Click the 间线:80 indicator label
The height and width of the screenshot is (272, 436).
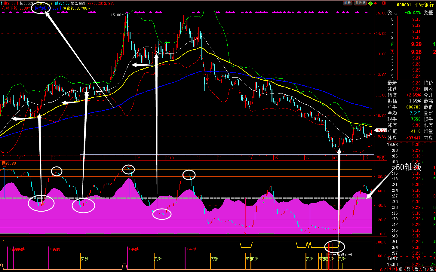click(9, 163)
